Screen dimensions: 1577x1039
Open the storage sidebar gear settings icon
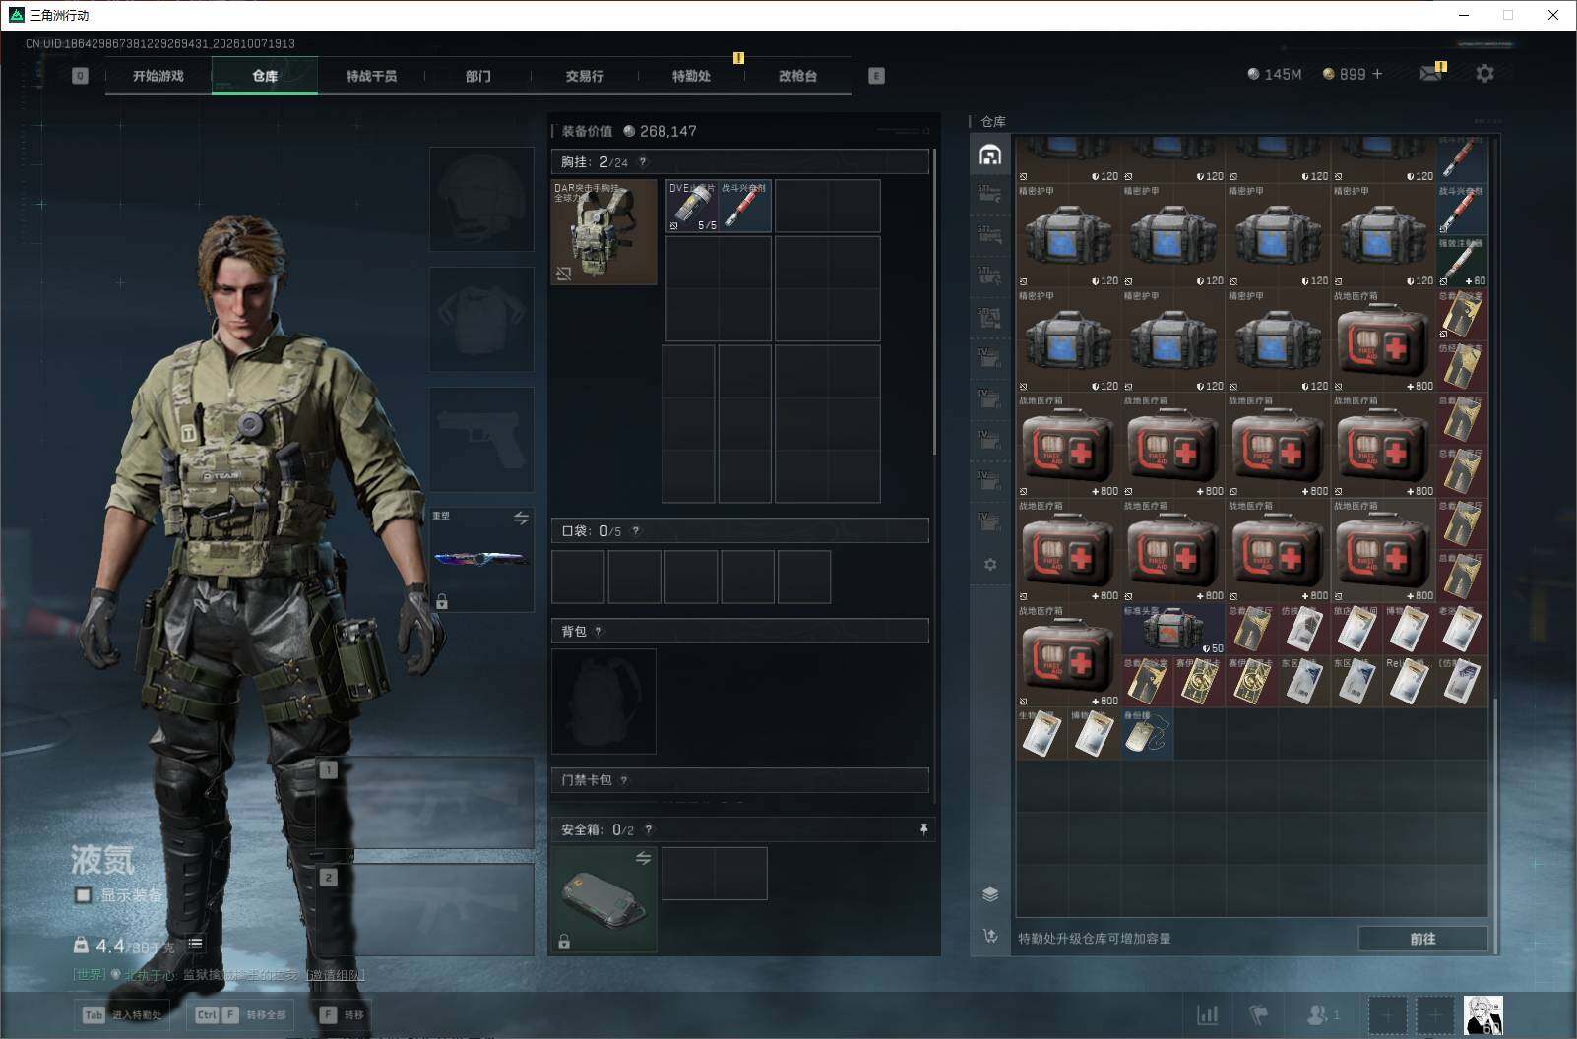pyautogui.click(x=990, y=565)
